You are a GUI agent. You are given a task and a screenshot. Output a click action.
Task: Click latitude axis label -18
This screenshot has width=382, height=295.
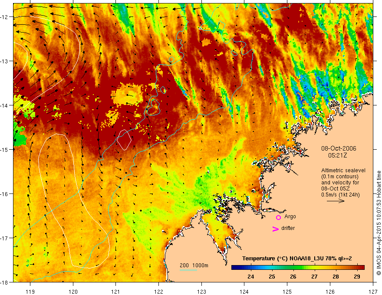tap(4, 282)
